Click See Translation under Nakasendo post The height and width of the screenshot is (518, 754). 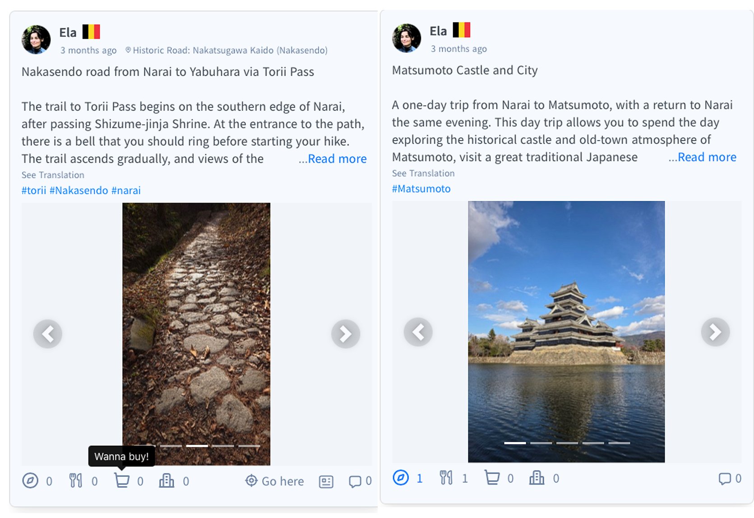point(53,175)
